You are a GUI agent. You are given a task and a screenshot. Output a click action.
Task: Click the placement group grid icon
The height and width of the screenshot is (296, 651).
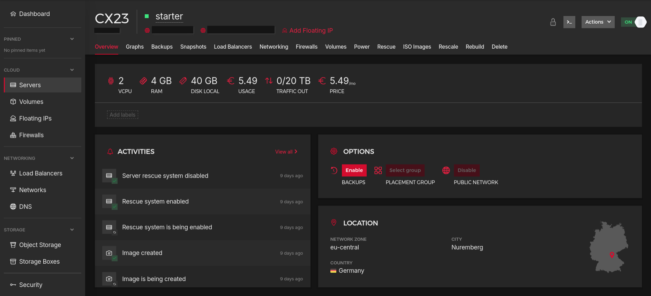(378, 170)
